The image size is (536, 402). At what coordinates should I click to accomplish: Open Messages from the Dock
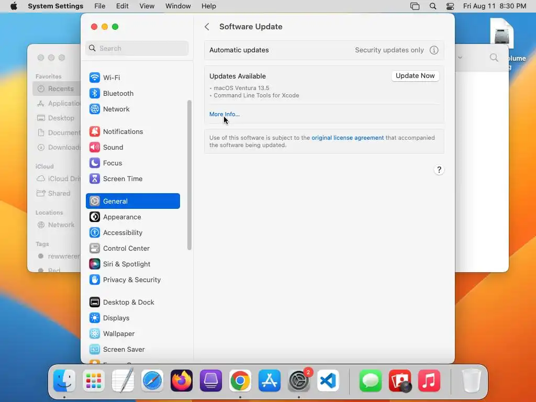[371, 381]
